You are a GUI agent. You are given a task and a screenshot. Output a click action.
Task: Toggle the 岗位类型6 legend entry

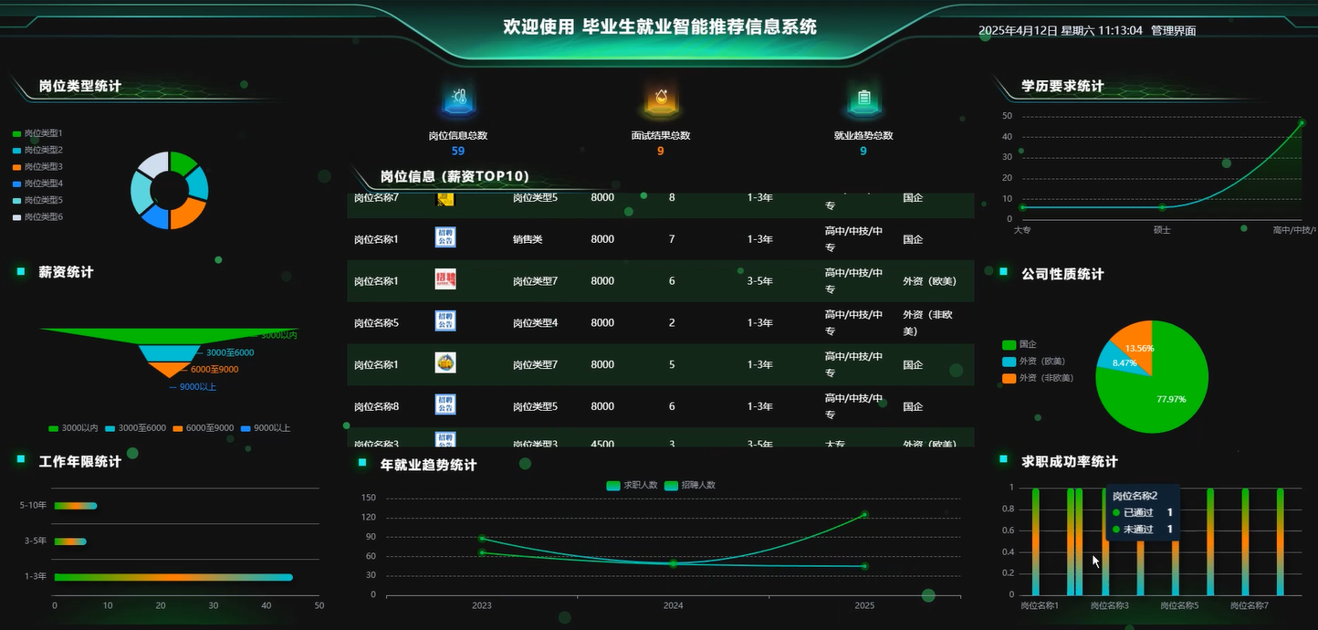coord(37,216)
